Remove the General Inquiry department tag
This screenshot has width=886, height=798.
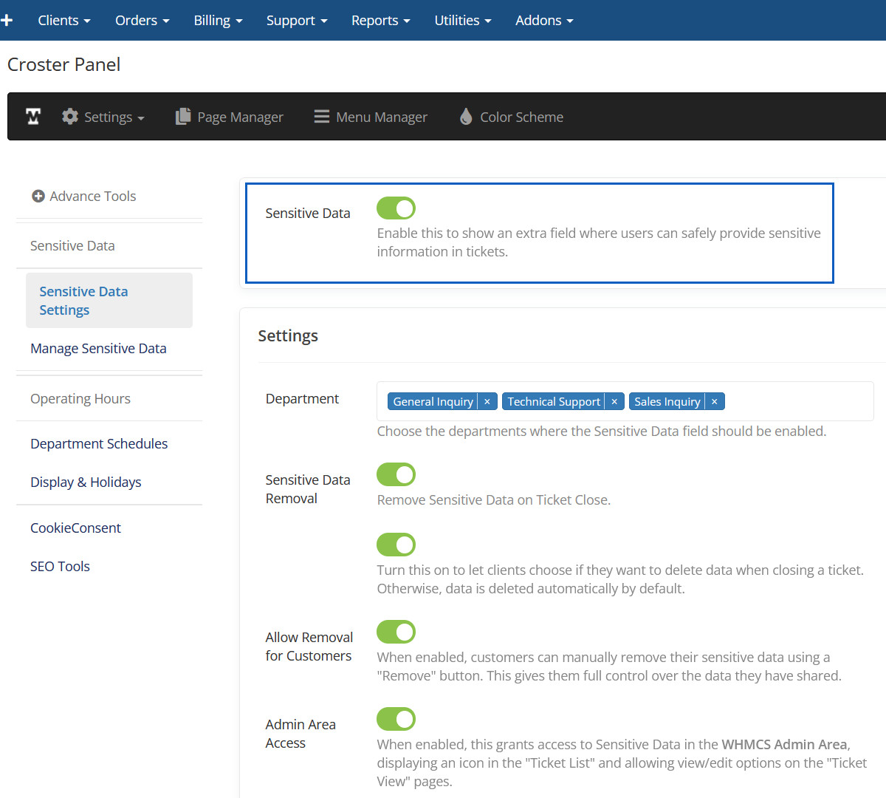[x=487, y=401]
